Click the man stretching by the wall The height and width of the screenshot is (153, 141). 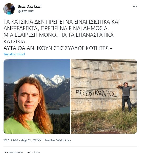126,97
